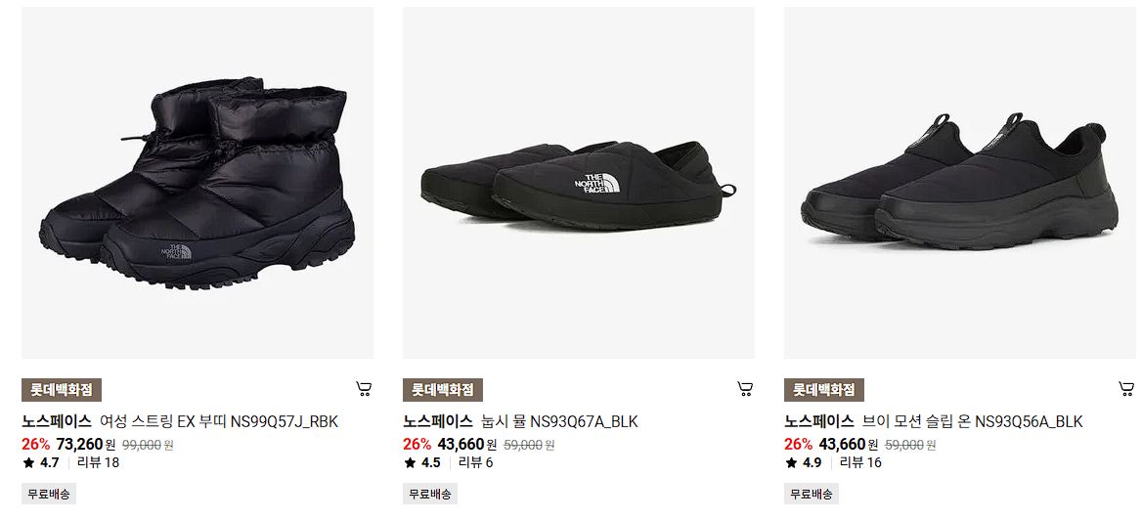Open product title 여성 스트링 EX 부띠 NS99Q57J_RBK
1142x520 pixels.
click(x=218, y=421)
